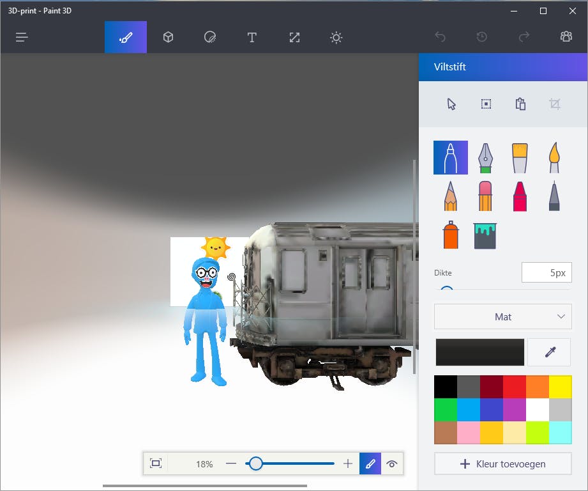Viewport: 588px width, 491px height.
Task: Select the fill bucket tool
Action: point(485,235)
